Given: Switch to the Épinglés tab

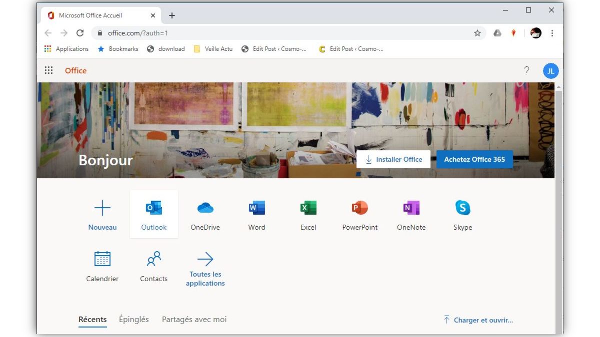Looking at the screenshot, I should pyautogui.click(x=133, y=319).
